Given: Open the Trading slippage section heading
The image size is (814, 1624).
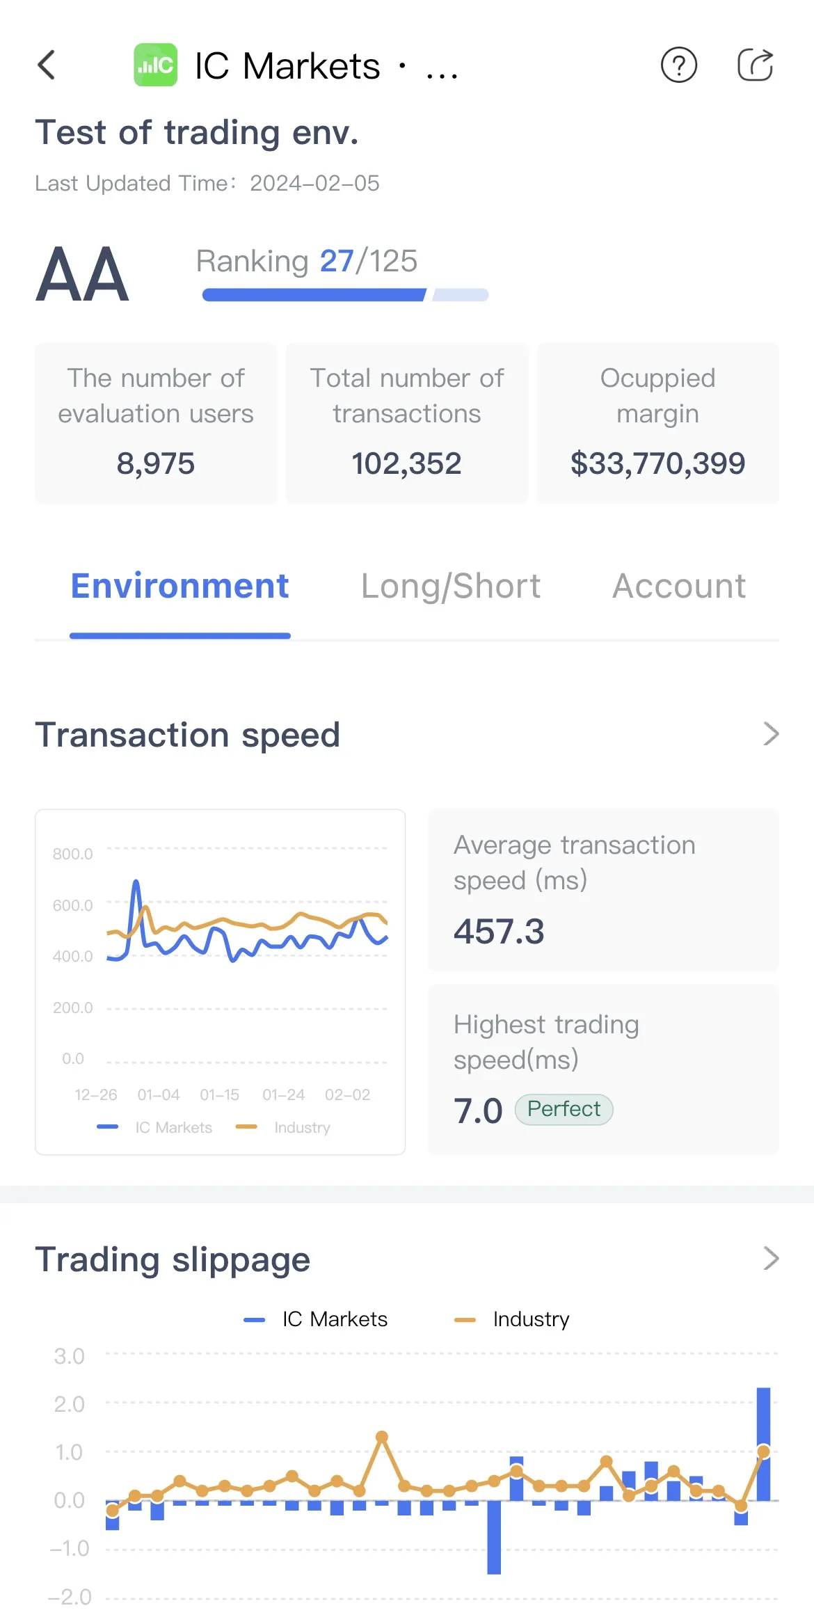Looking at the screenshot, I should [x=173, y=1259].
